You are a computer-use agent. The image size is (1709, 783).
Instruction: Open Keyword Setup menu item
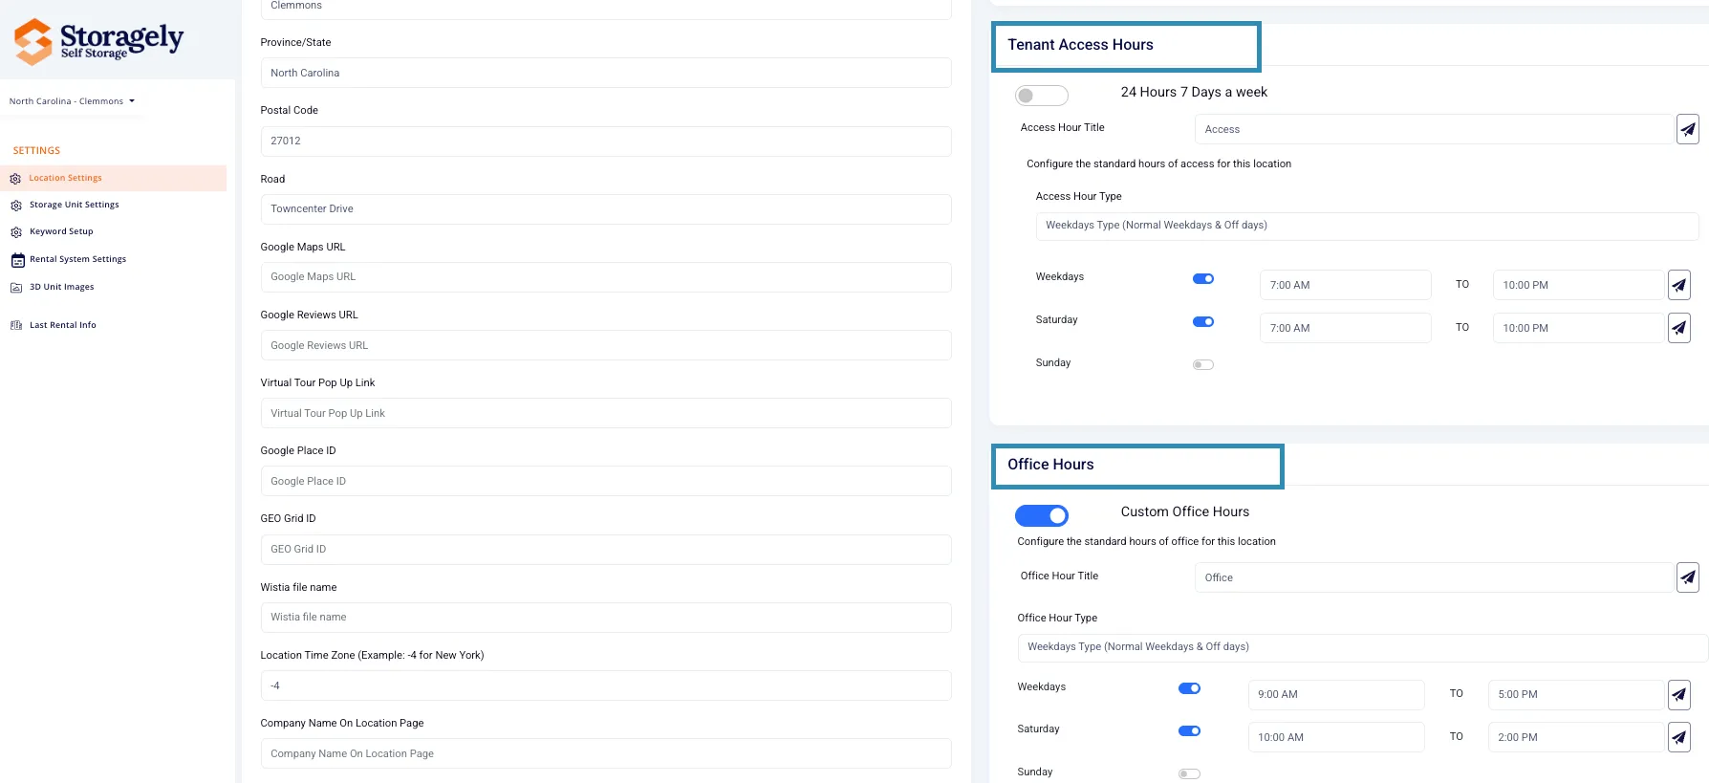(x=61, y=231)
